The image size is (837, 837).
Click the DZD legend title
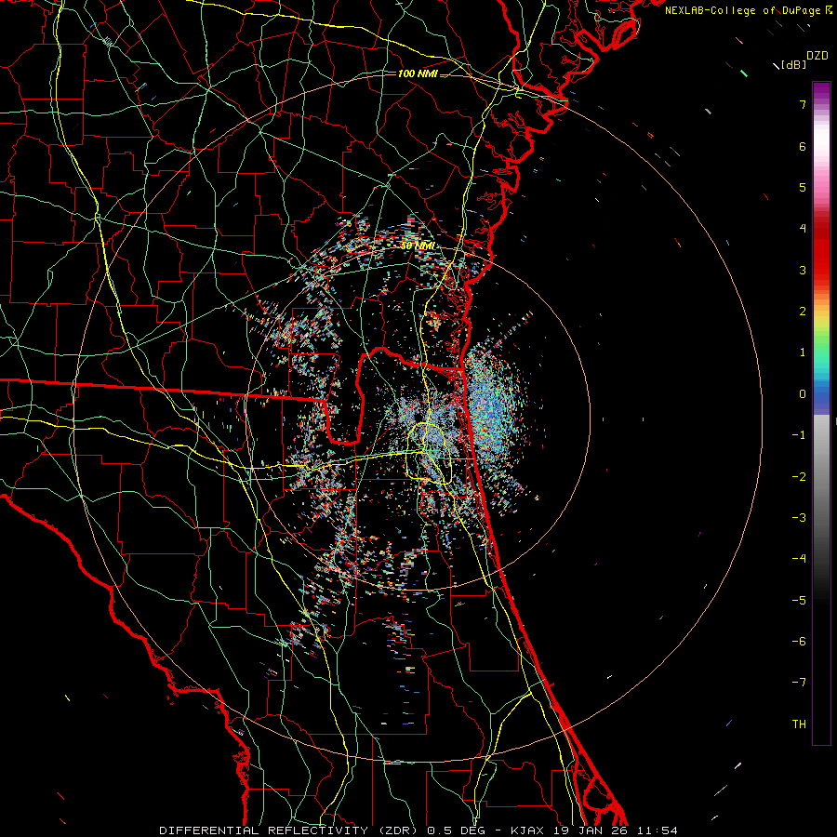[817, 56]
